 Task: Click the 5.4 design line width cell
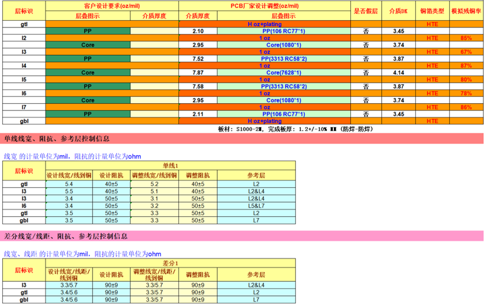[x=69, y=184]
